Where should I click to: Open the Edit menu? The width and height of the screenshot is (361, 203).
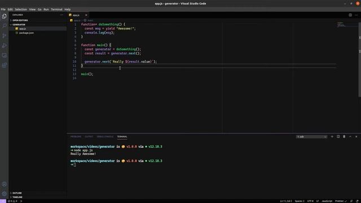click(x=10, y=10)
